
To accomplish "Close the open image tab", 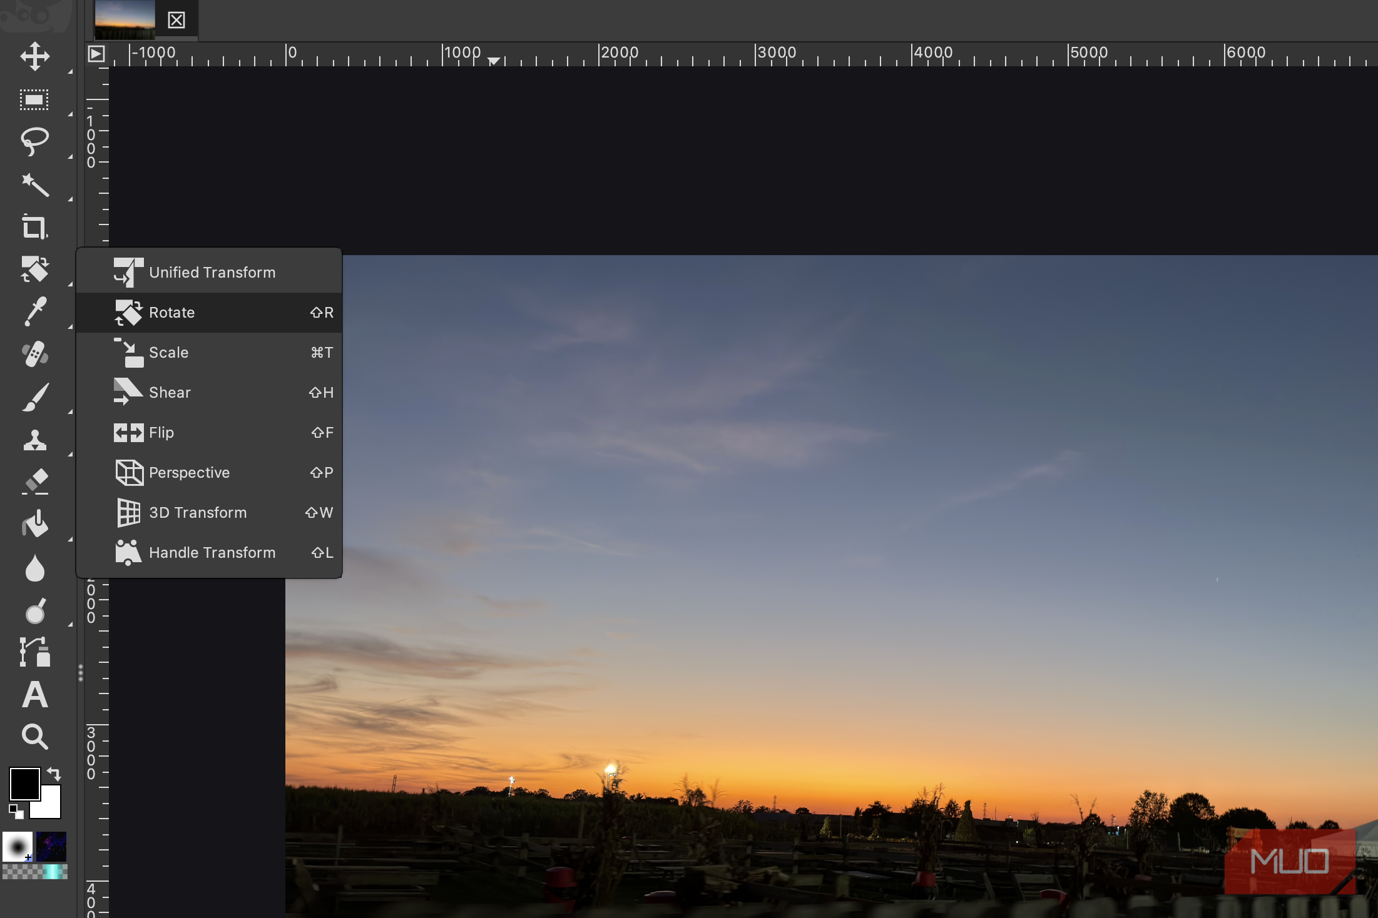I will coord(176,20).
